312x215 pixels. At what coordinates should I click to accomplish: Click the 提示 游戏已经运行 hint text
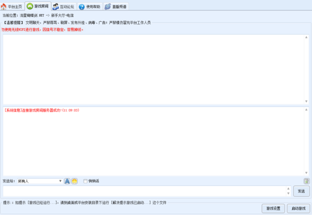click(x=85, y=203)
